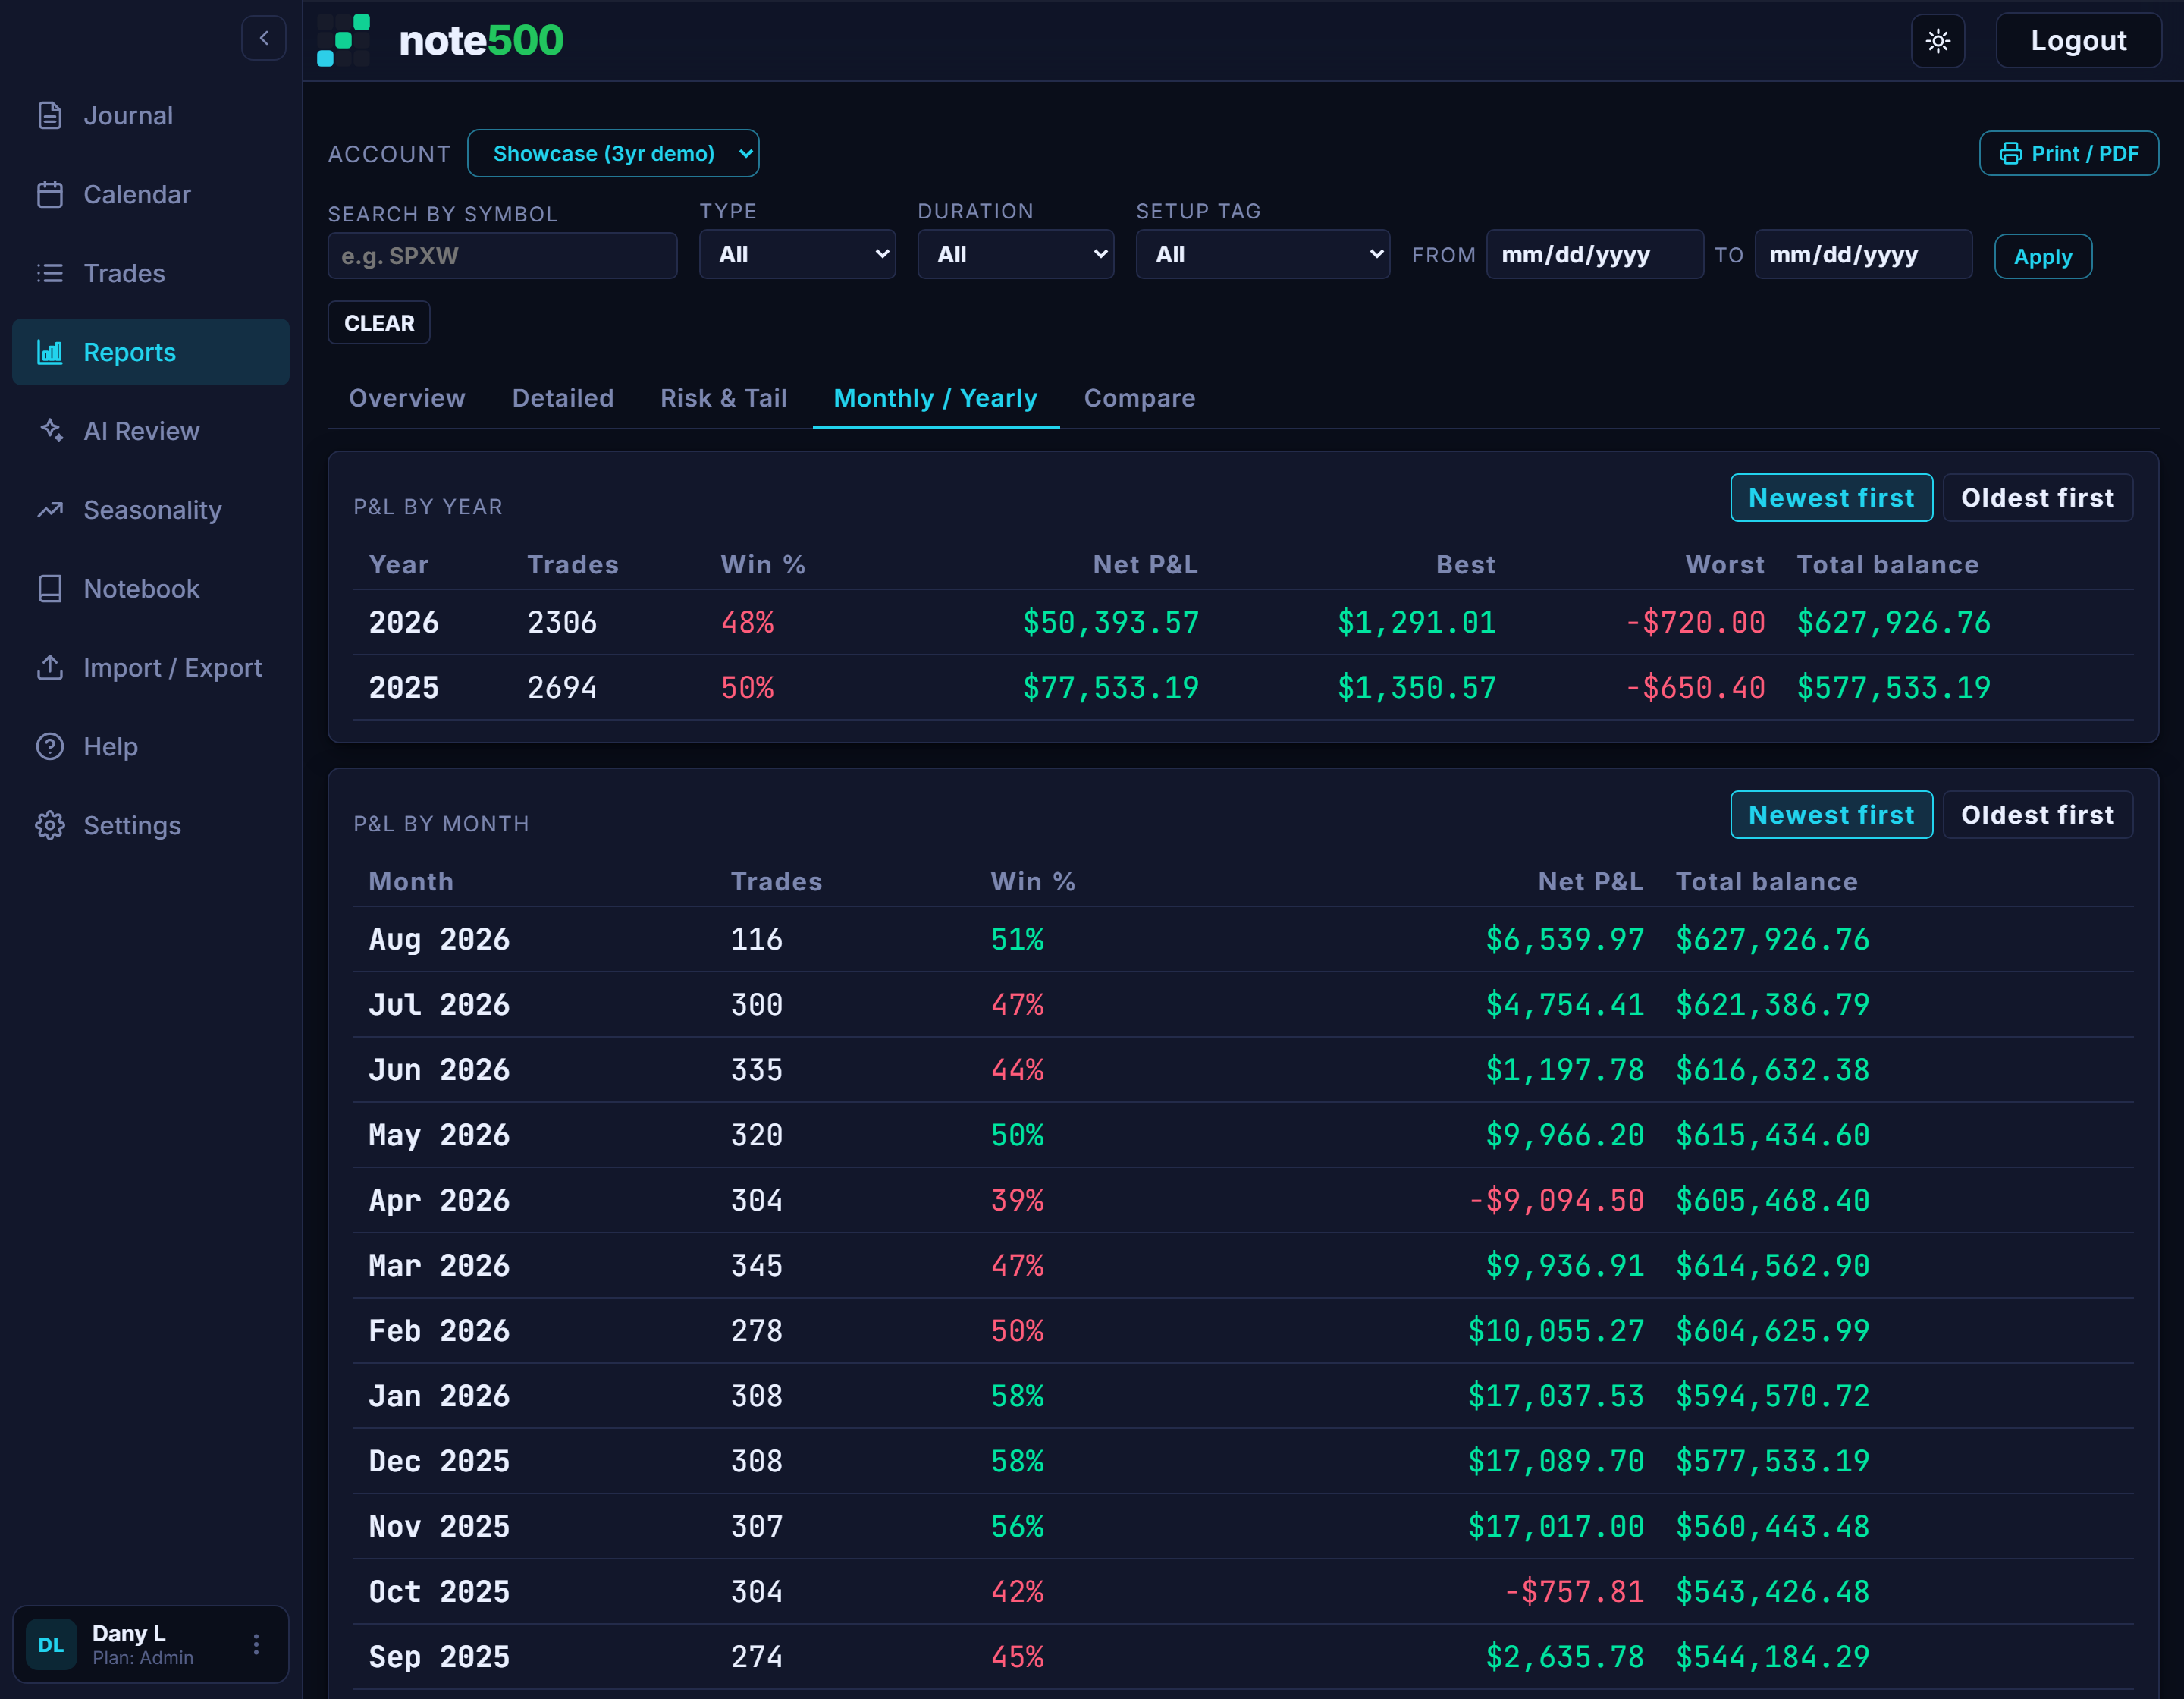
Task: Click the Apr 2026 month row
Action: click(x=1242, y=1200)
